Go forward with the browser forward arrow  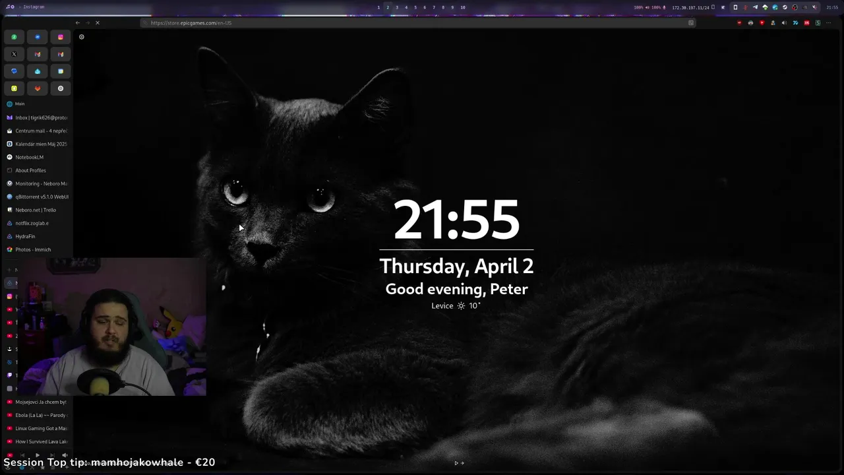(88, 23)
